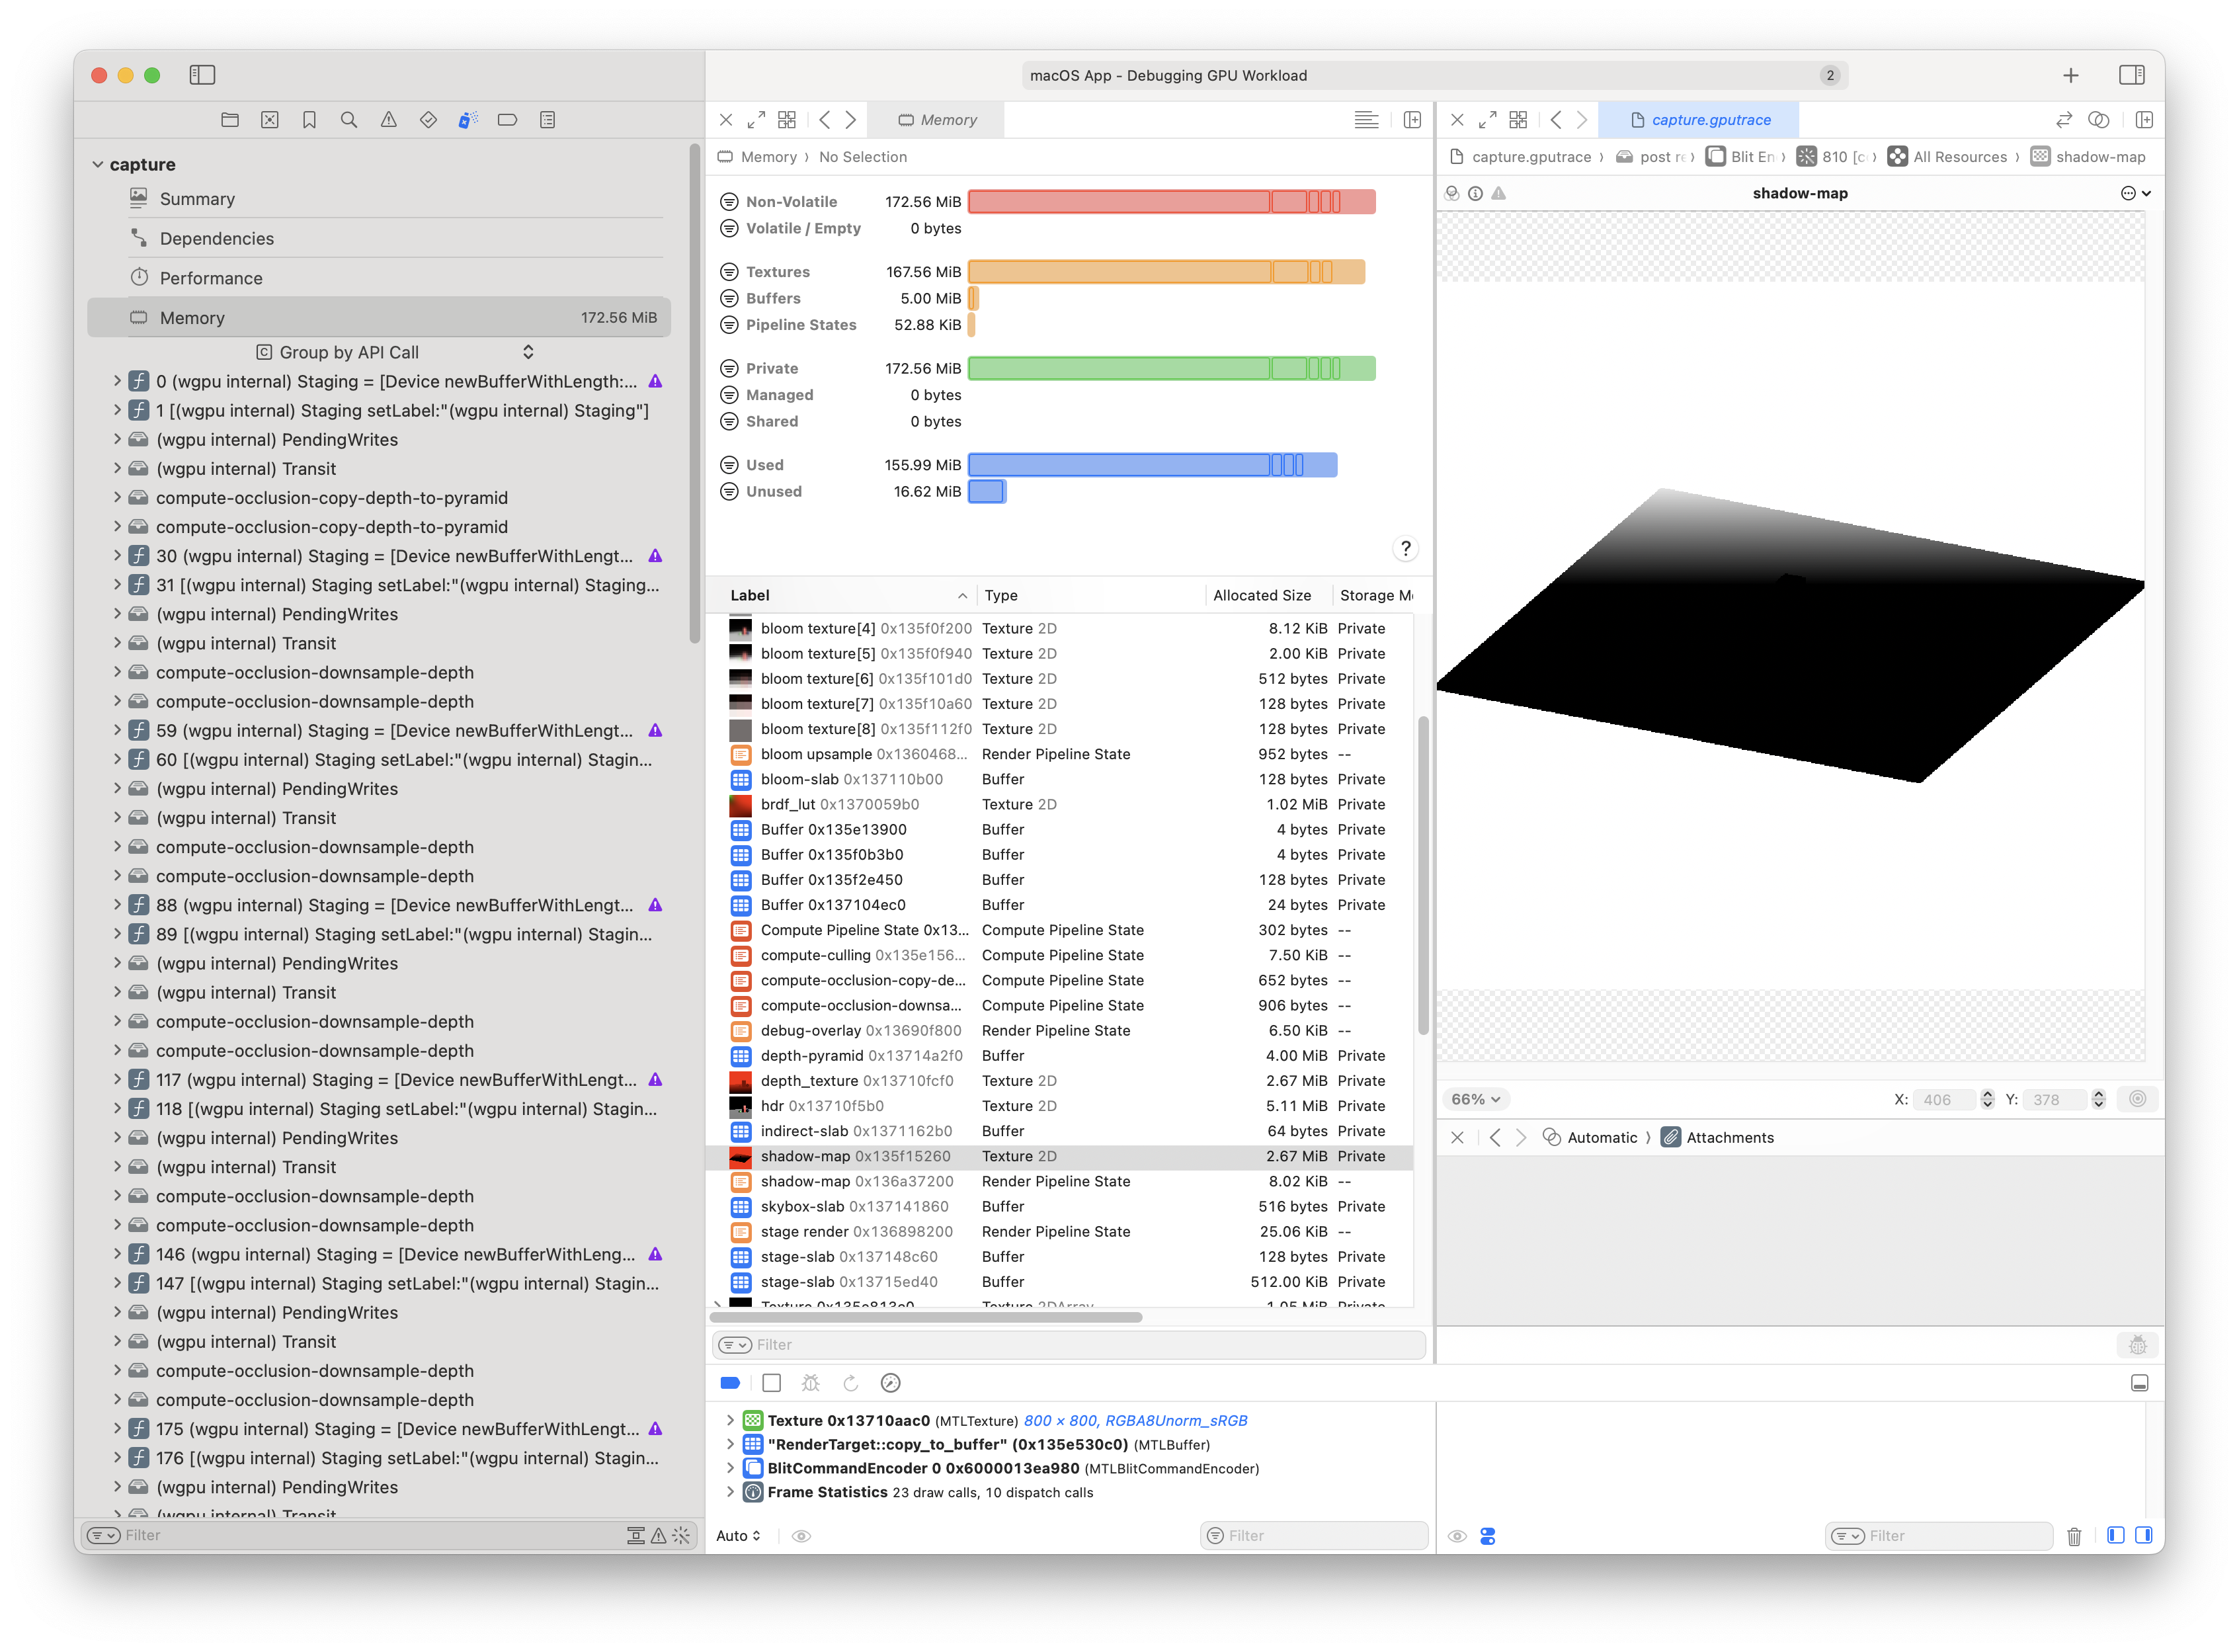Toggle the left navigator sidebar
Screen dimensions: 2239x1652
(202, 75)
